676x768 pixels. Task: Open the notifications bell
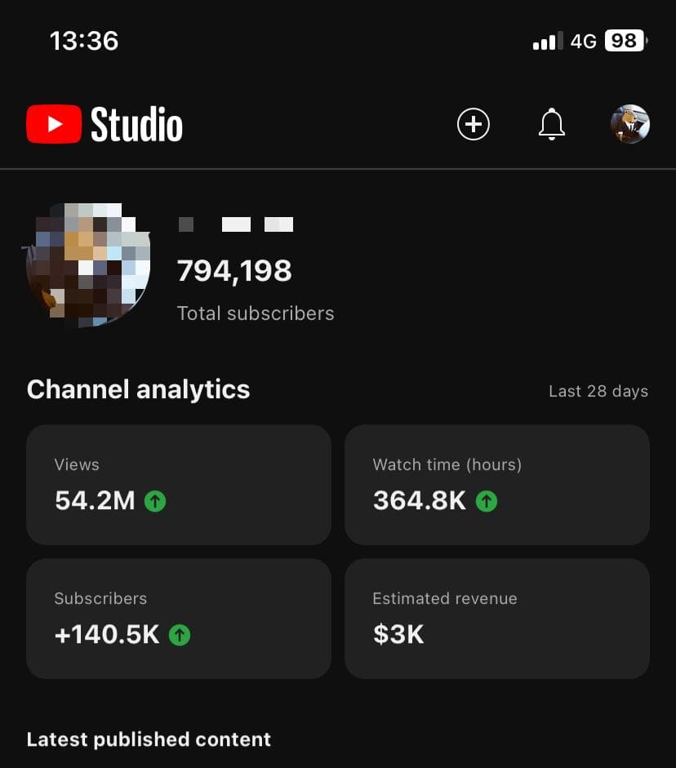pos(552,125)
